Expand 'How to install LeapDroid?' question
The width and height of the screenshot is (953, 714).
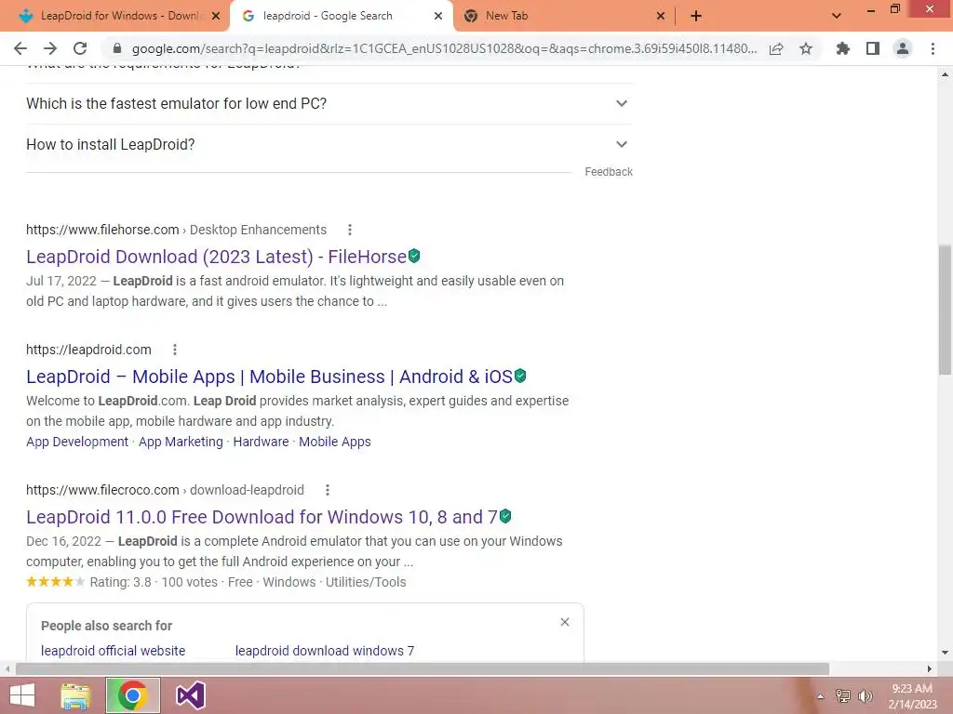(329, 144)
